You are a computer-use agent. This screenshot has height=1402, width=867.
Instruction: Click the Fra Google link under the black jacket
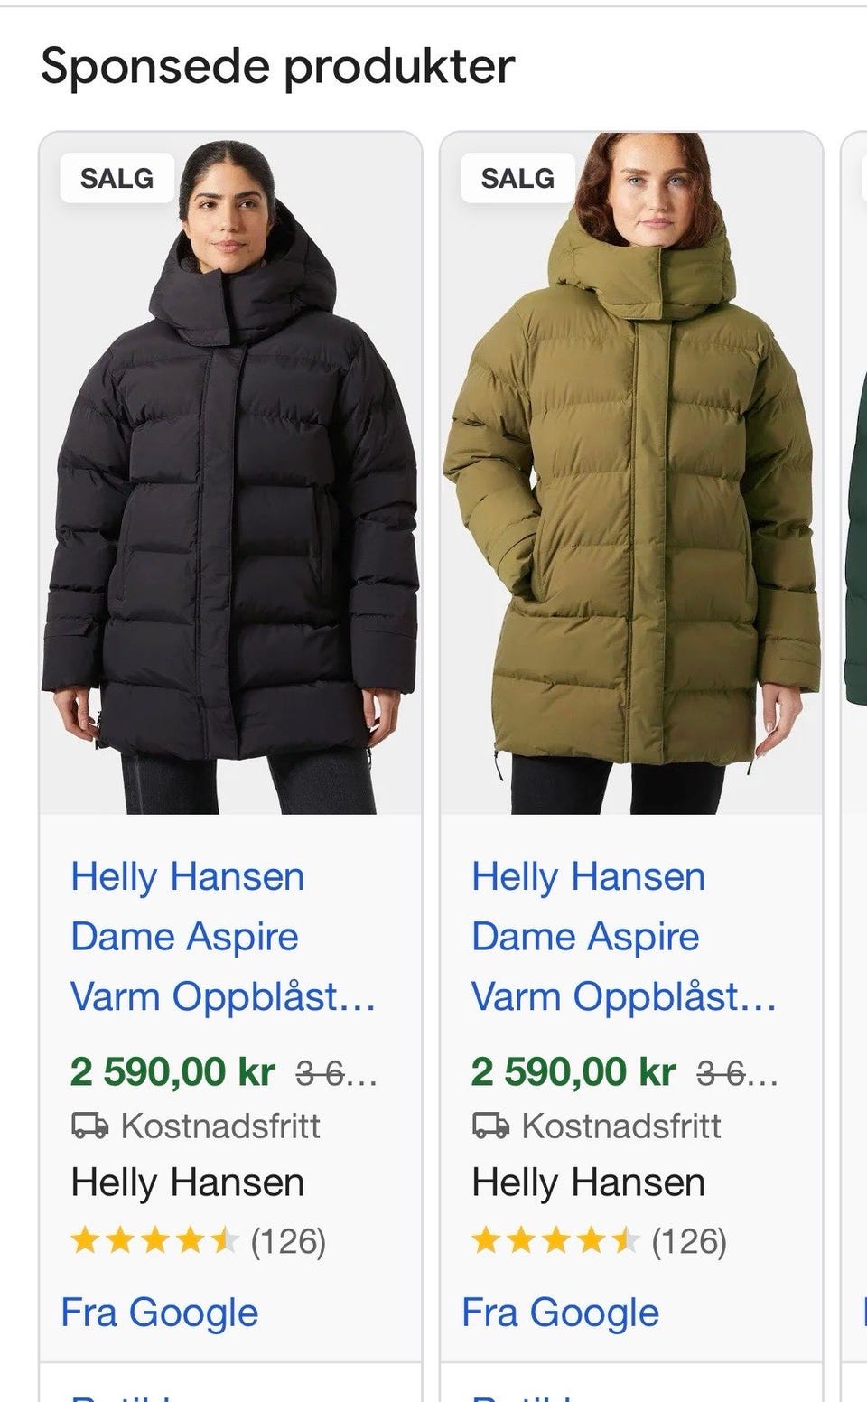160,1313
